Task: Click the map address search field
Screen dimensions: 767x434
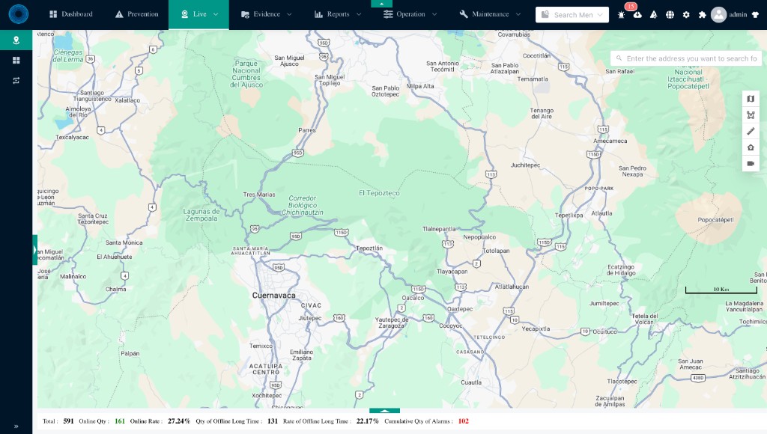Action: pyautogui.click(x=686, y=58)
